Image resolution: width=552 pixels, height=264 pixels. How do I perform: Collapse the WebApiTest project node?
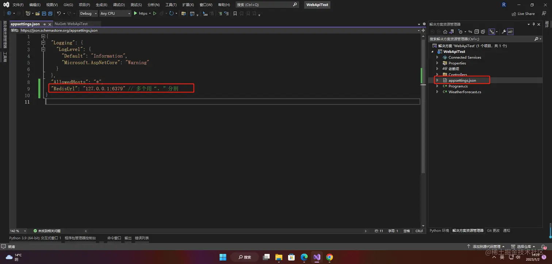[433, 52]
